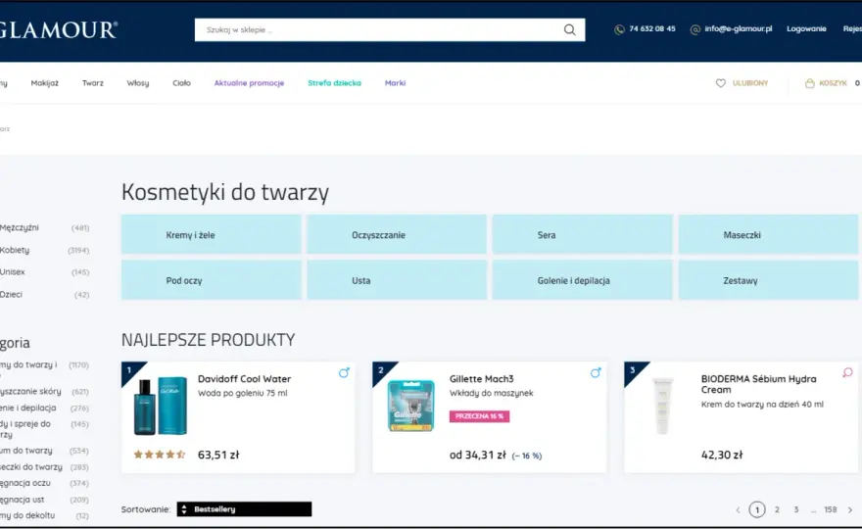Image resolution: width=862 pixels, height=529 pixels.
Task: Open ULUBIONY favorites link
Action: [x=750, y=83]
